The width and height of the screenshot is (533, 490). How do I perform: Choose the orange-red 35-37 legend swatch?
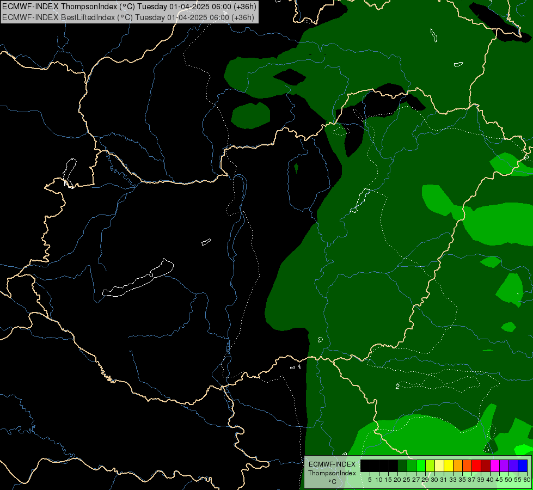467,465
